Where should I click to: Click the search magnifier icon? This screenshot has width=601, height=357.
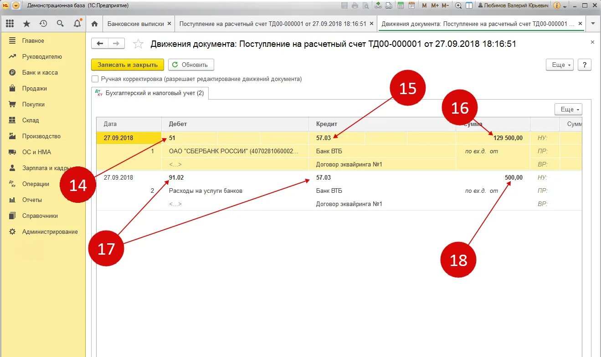coord(60,24)
